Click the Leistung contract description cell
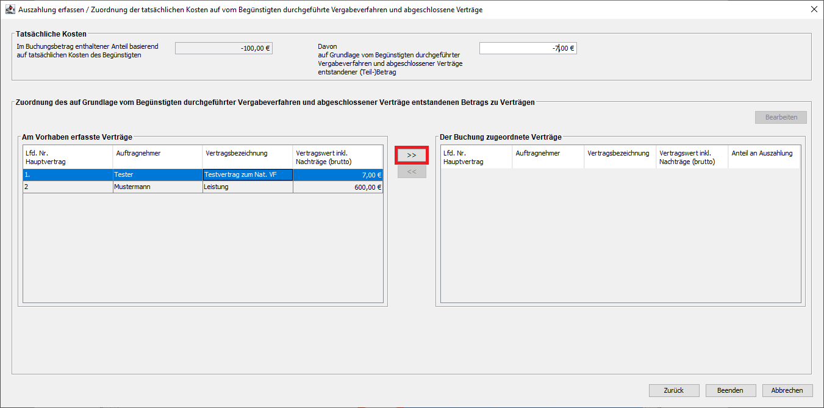824x408 pixels. [x=248, y=187]
